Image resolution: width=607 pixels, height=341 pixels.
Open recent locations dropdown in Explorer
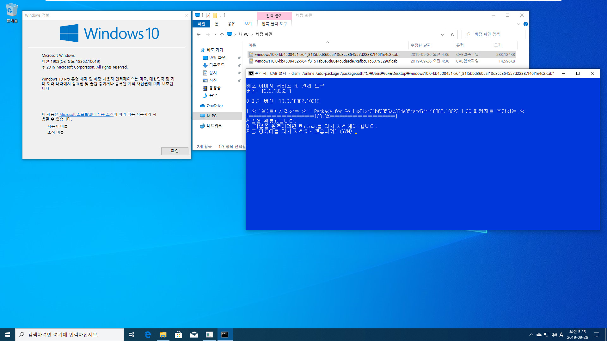pos(215,34)
